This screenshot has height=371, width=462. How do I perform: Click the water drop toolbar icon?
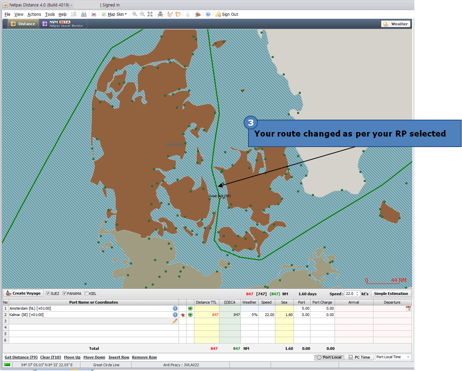pos(188,14)
